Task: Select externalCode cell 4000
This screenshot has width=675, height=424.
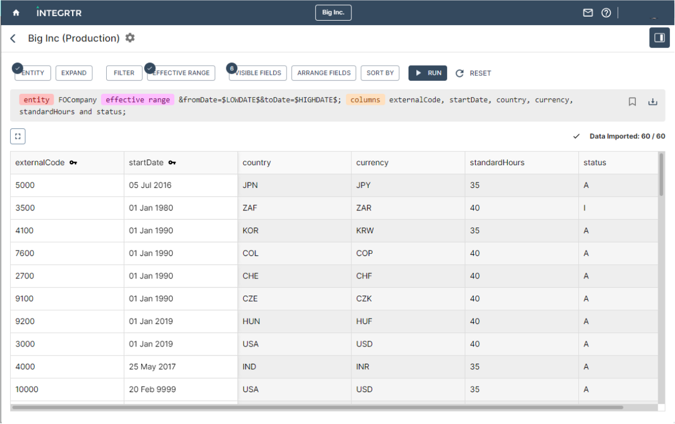Action: (67, 367)
